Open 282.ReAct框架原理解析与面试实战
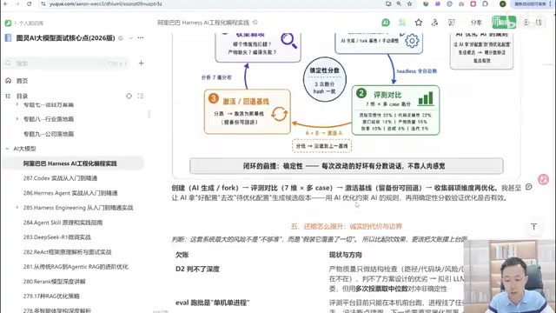Viewport: 556px width, 313px height. (x=67, y=252)
